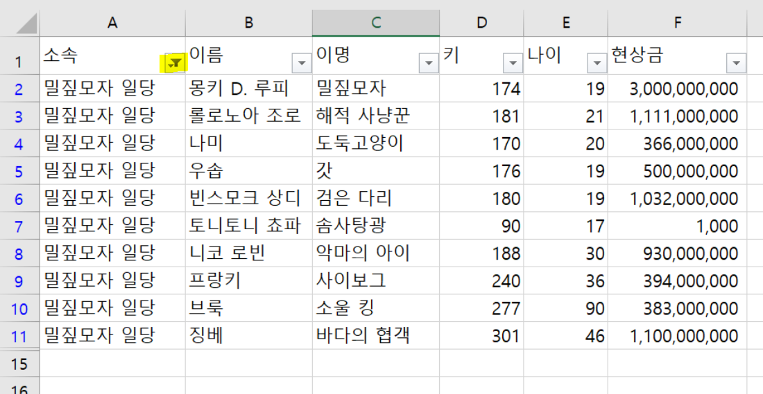Select row 15 header
Screen dimensions: 763x394
(x=19, y=364)
